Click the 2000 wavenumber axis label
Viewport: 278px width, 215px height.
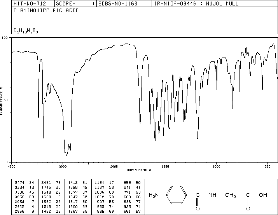point(114,166)
